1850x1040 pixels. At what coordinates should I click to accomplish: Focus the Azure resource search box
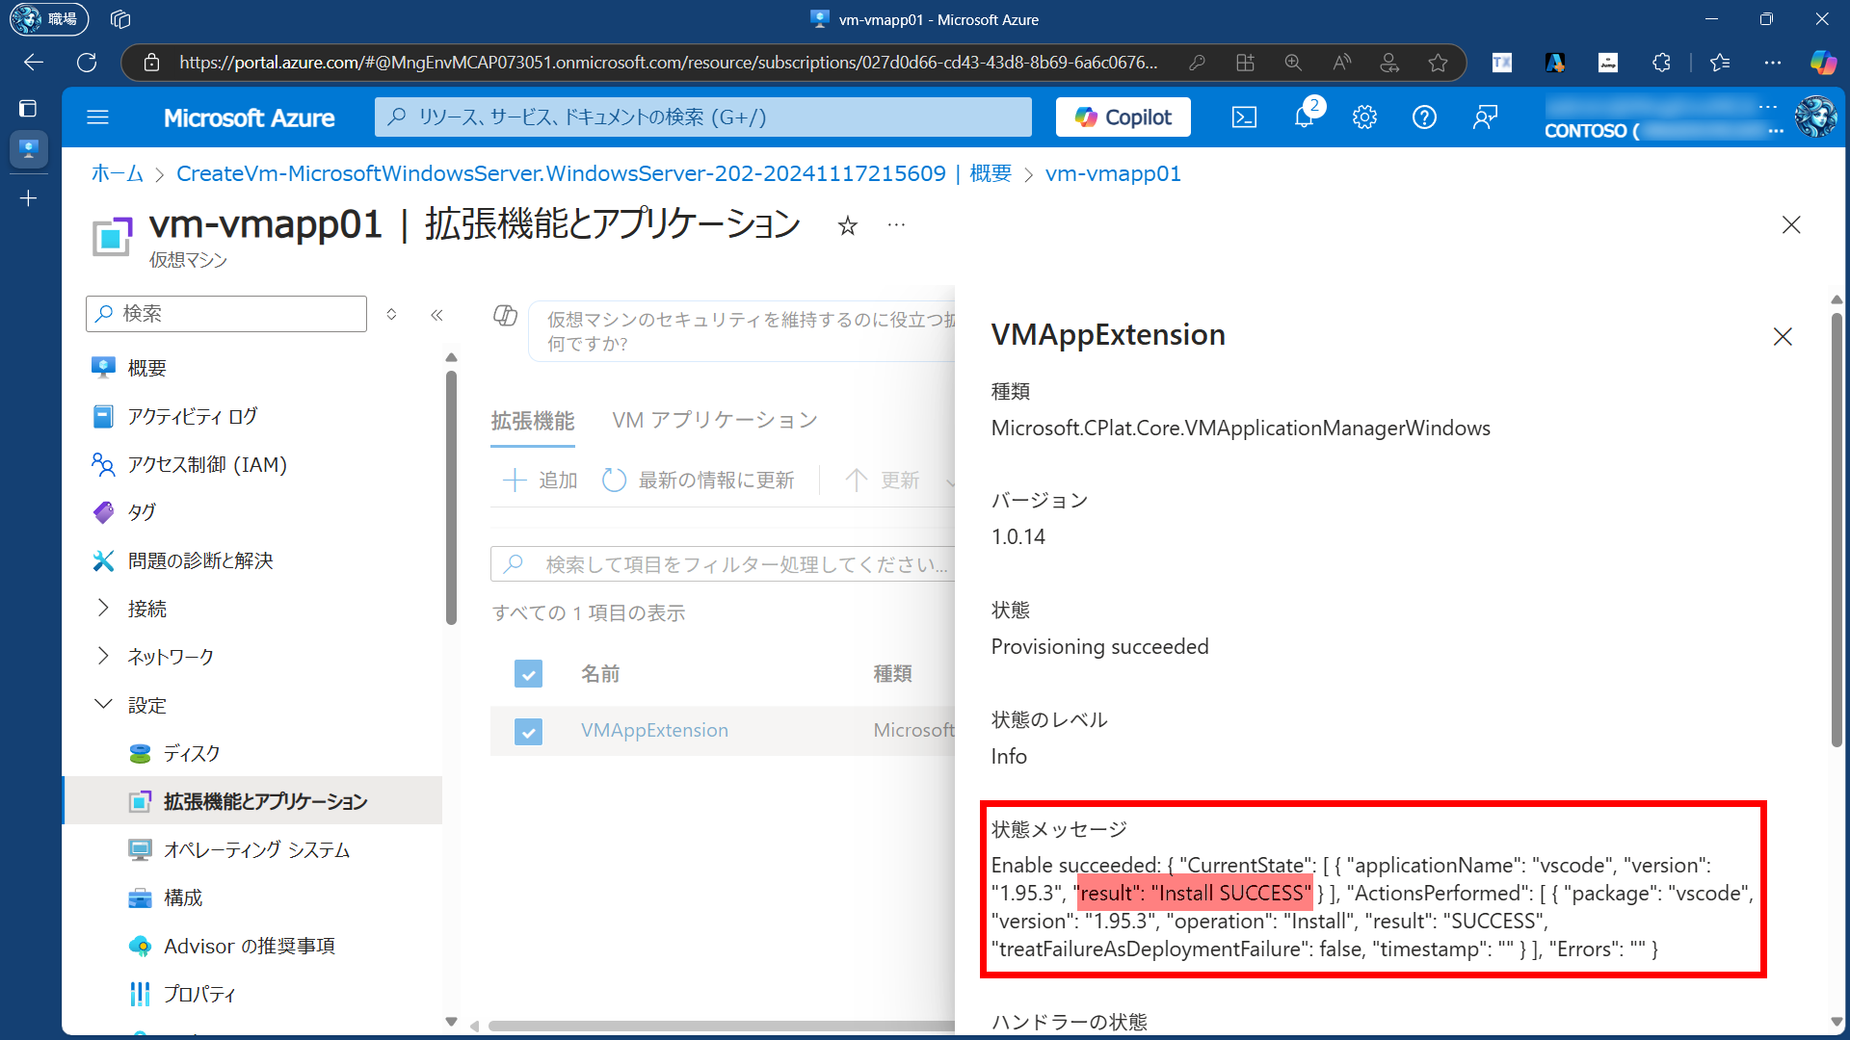coord(703,117)
